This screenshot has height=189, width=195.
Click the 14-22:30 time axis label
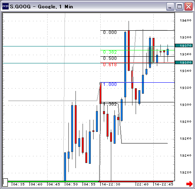tap(111, 184)
